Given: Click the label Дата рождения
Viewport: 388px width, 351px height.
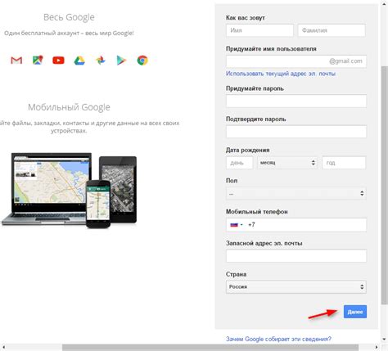Looking at the screenshot, I should [247, 150].
